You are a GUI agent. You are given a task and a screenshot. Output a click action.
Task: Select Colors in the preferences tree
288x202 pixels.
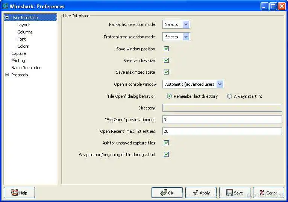[x=23, y=46]
